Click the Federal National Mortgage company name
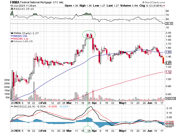The image size is (176, 133). [x=36, y=2]
